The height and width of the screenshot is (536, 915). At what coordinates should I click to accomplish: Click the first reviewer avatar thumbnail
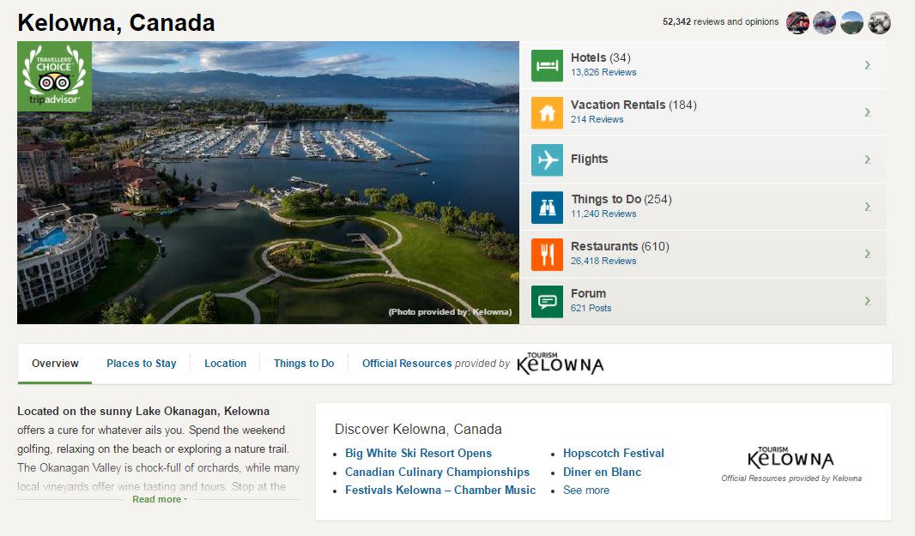797,23
